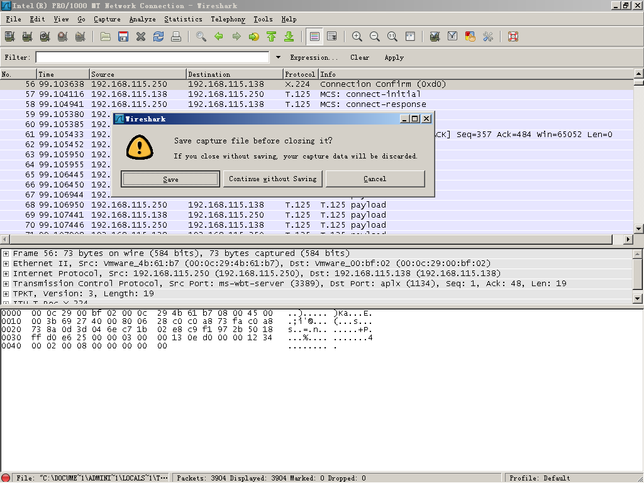Reset zoom to normal size 1:1

[x=392, y=36]
